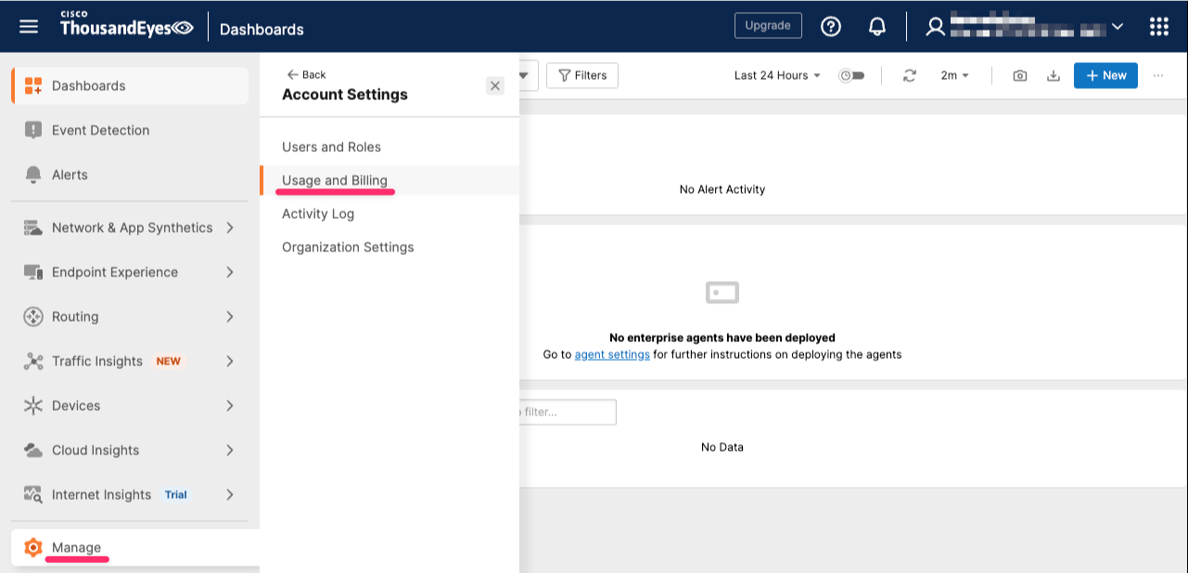Click the Upgrade button
The width and height of the screenshot is (1188, 573).
pos(768,26)
